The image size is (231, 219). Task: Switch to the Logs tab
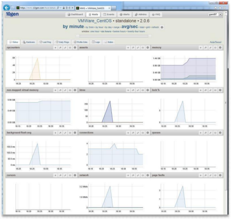click(x=96, y=42)
